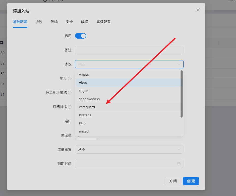
Task: Go to the 嗅探 tab
Action: click(x=85, y=22)
